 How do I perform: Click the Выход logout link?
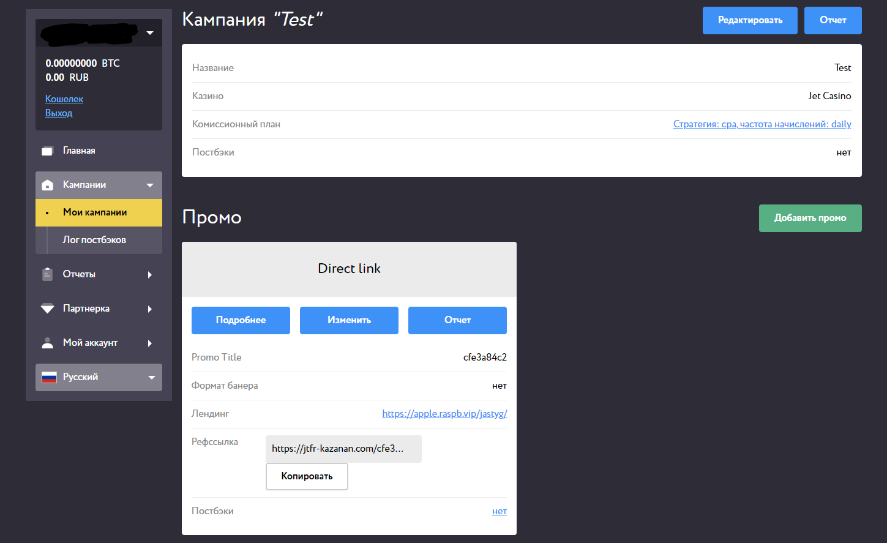[x=59, y=113]
